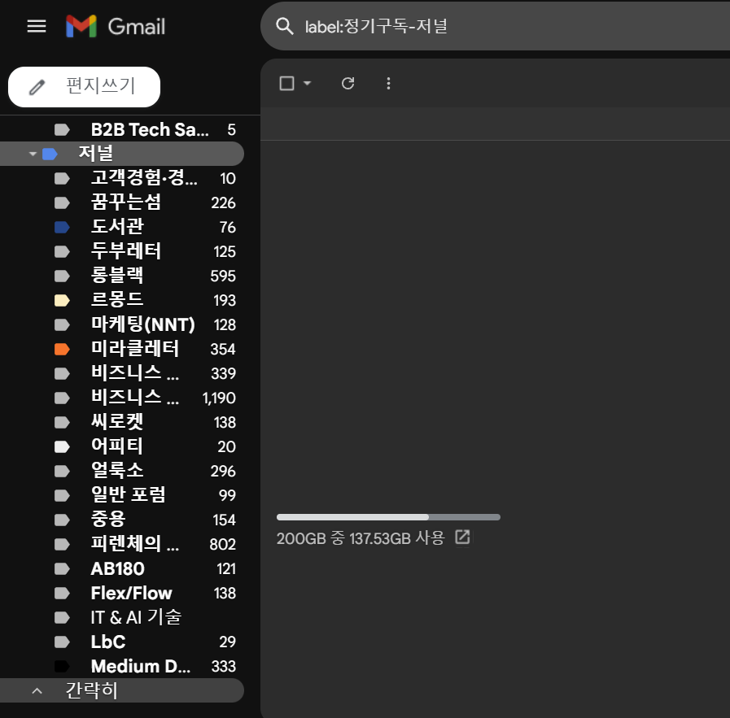Click the pencil icon in compose button
730x718 pixels.
click(37, 87)
